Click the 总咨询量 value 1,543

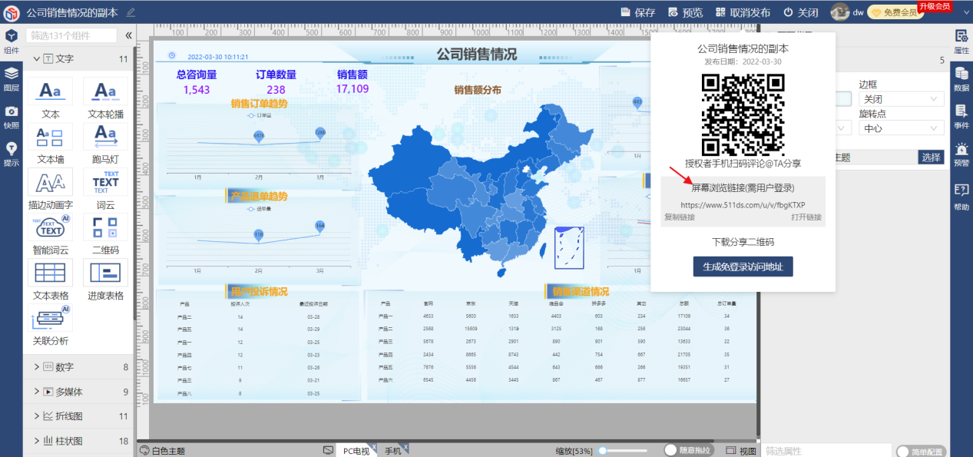197,90
